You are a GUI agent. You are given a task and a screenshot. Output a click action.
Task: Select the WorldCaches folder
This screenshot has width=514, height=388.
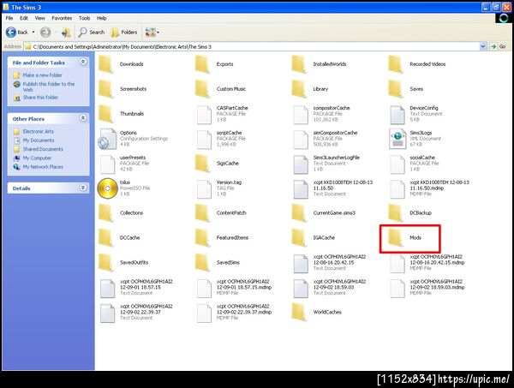tap(317, 312)
